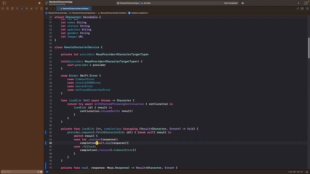Toggle the navigator sidebar button
310x174 pixels.
(x=4, y=3)
